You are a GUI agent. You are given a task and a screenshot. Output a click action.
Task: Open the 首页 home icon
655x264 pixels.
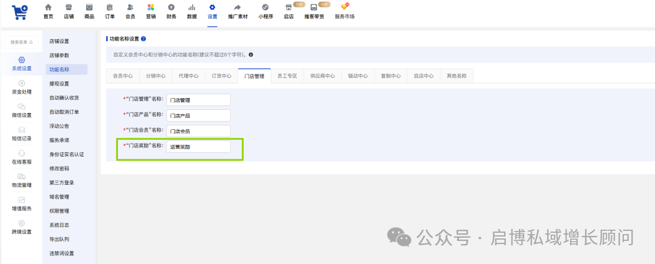coord(48,7)
